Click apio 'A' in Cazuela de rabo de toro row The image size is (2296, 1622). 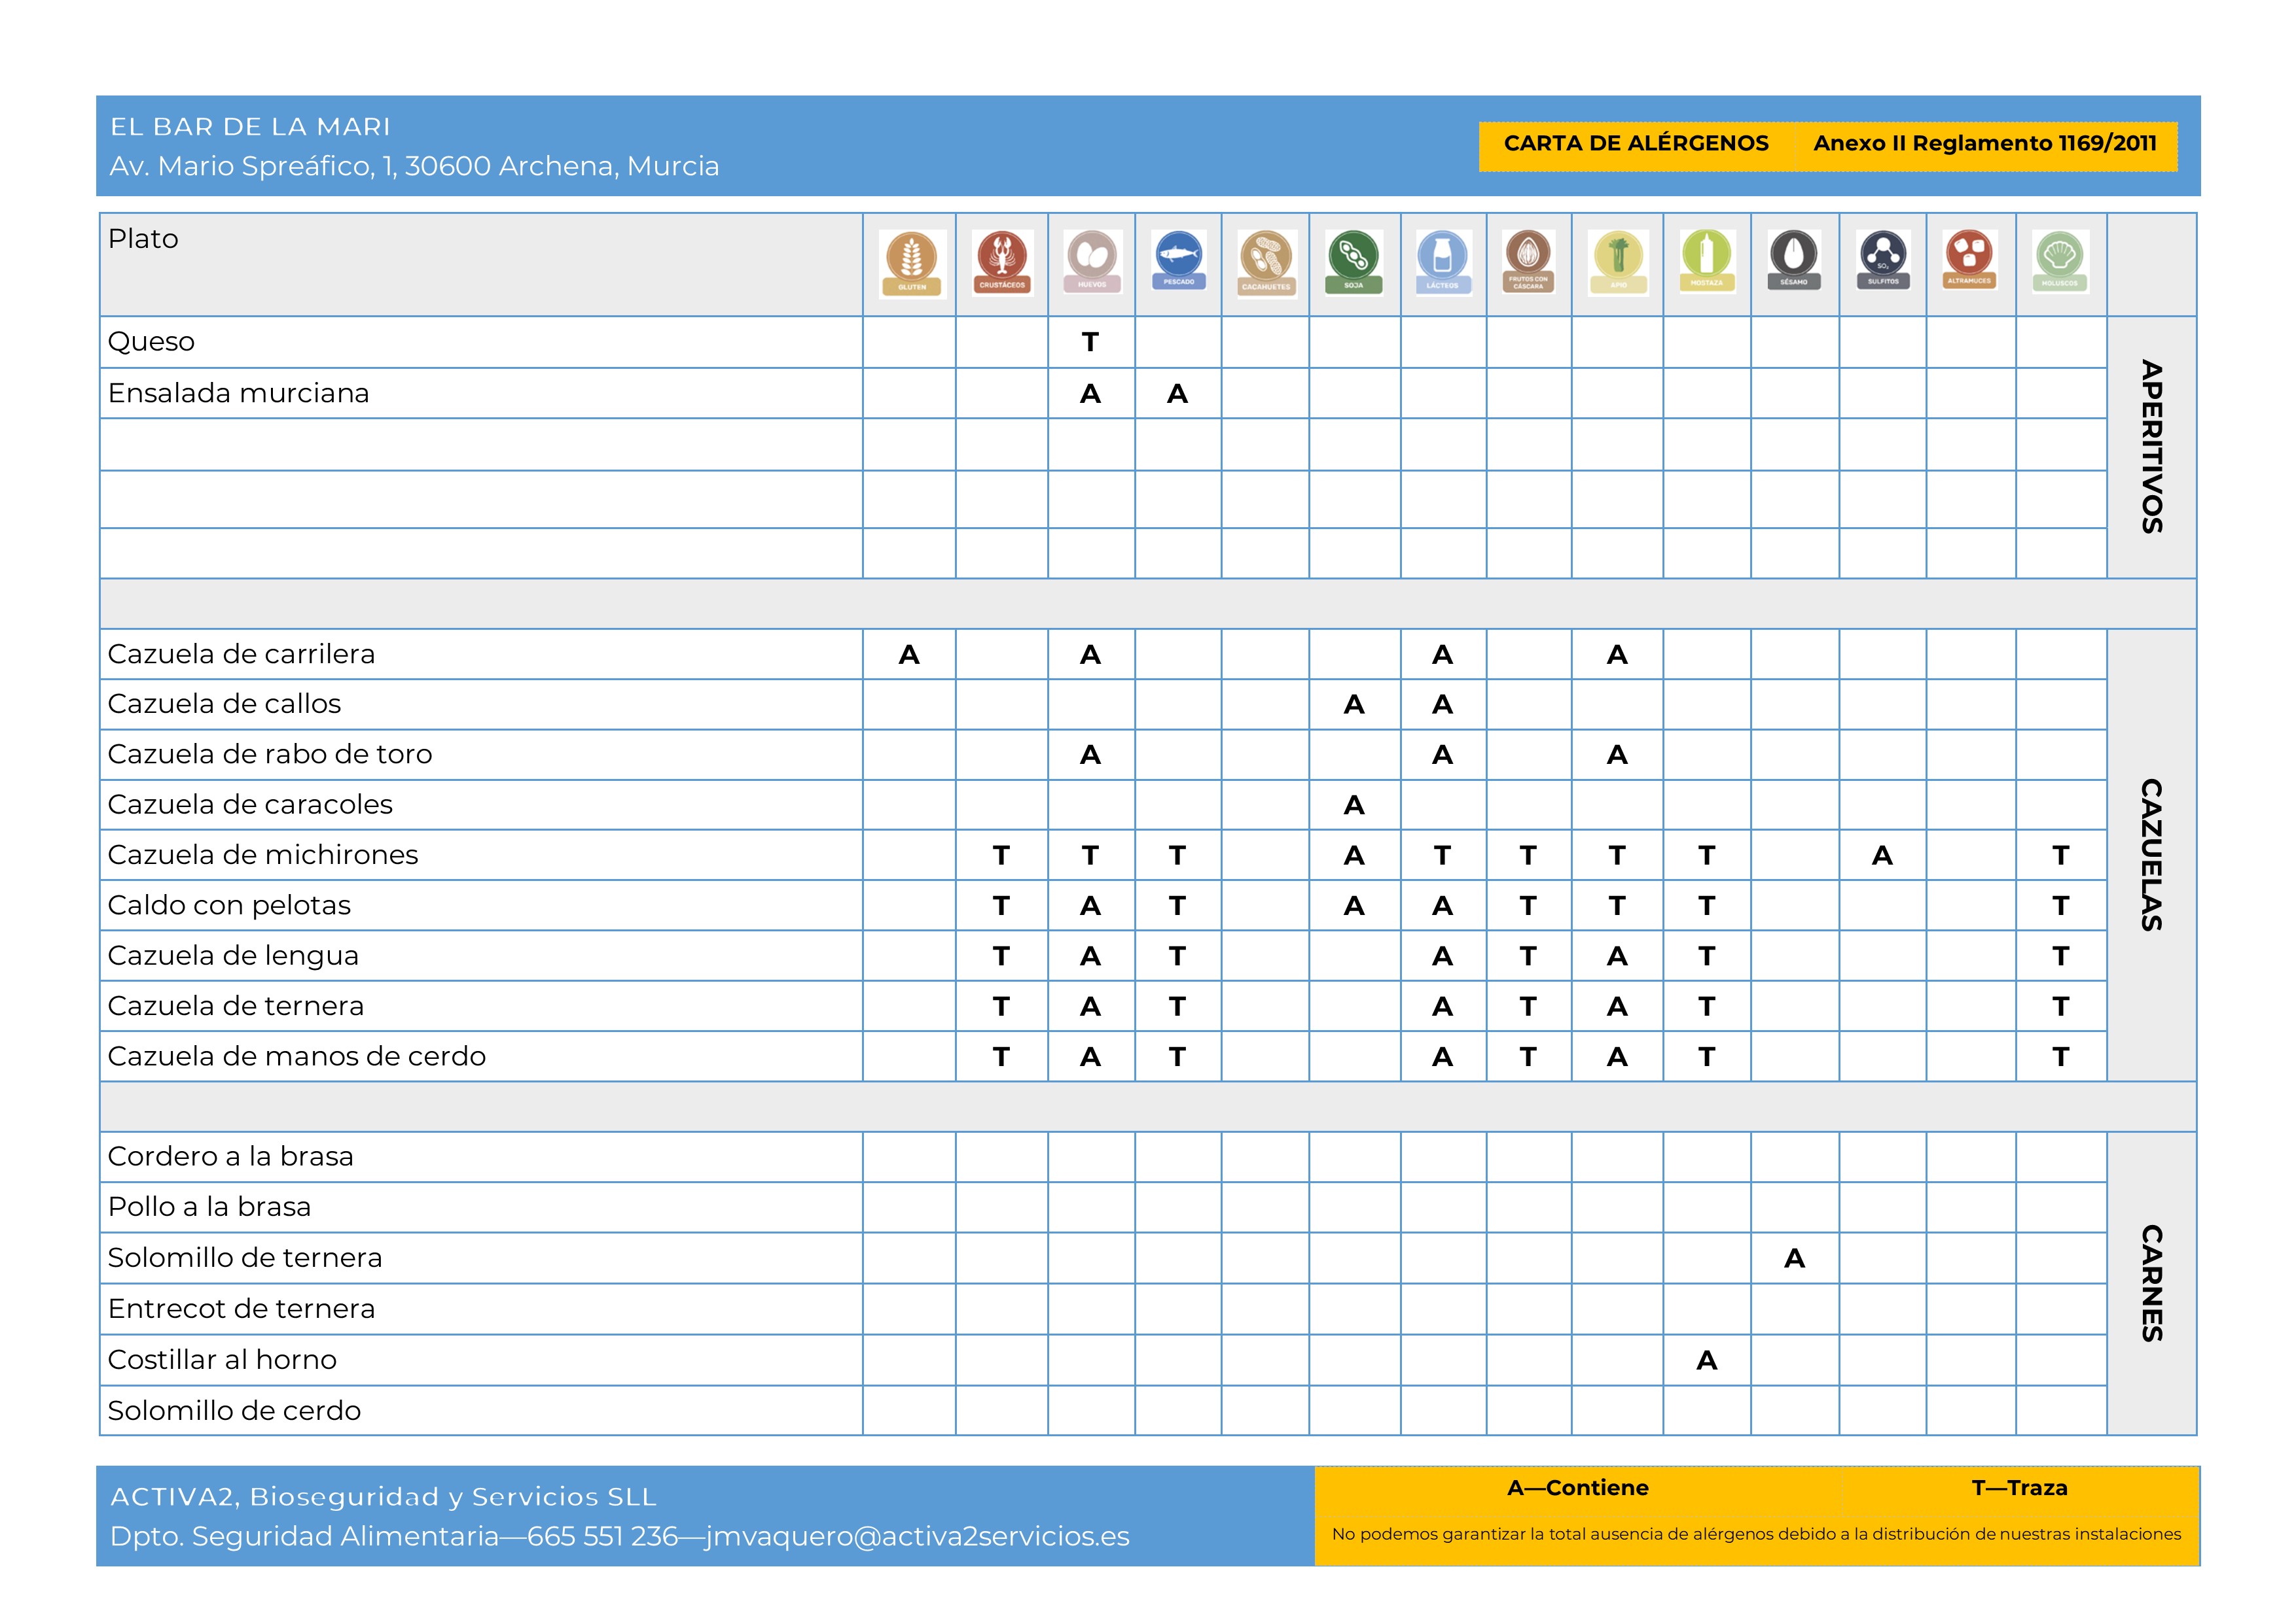[x=1617, y=755]
